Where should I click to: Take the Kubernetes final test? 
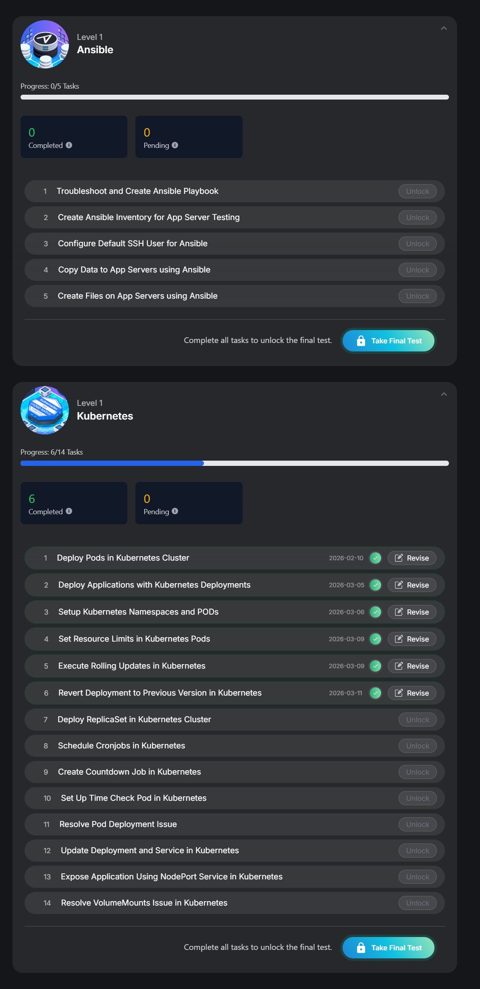click(x=389, y=947)
